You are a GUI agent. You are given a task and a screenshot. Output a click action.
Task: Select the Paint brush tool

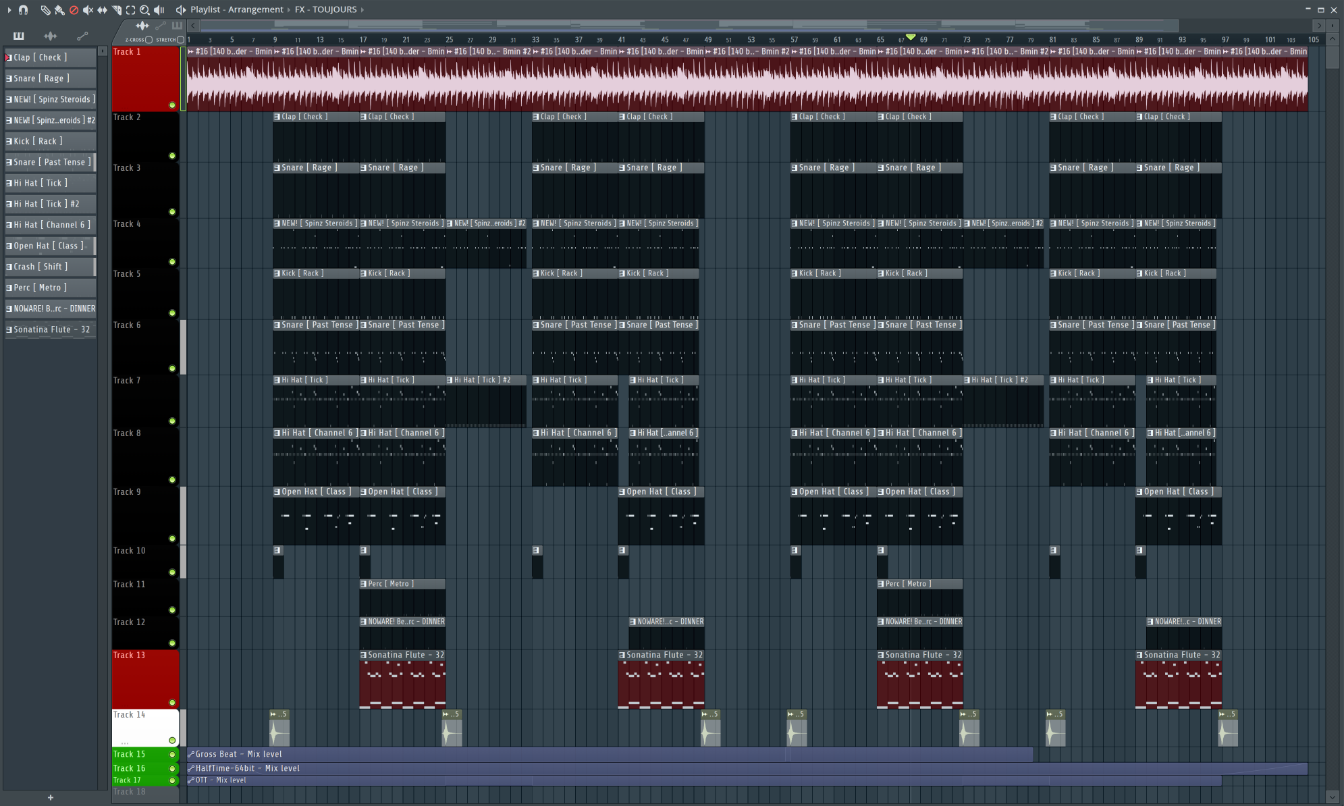[x=59, y=9]
